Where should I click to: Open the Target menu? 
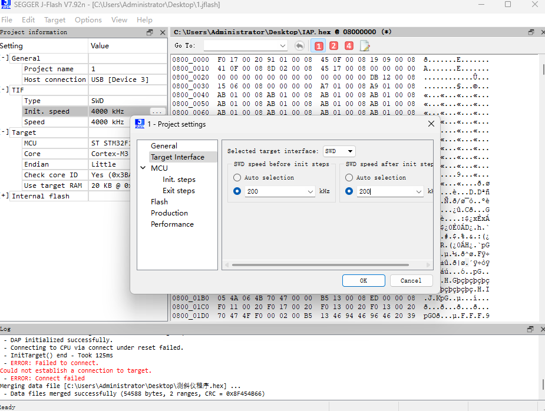point(54,19)
